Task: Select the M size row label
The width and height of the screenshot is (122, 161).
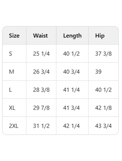Action: tap(11, 72)
